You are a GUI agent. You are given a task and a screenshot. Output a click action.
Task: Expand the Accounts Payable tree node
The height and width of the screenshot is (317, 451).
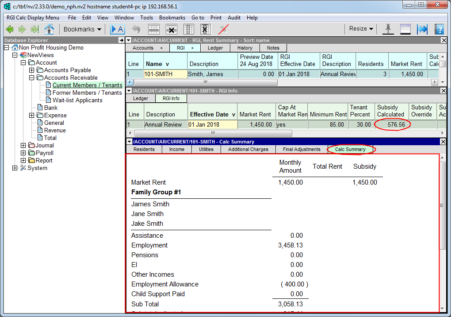31,70
